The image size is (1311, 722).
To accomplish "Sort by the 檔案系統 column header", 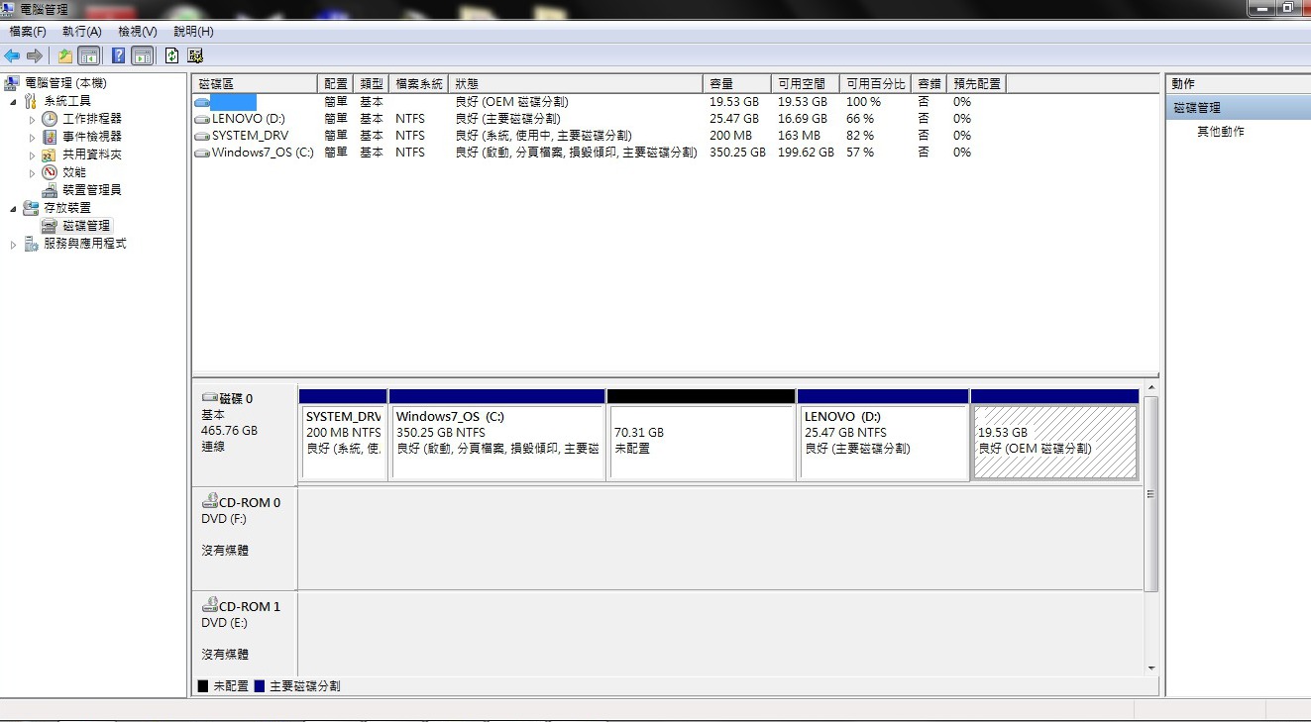I will click(x=418, y=84).
